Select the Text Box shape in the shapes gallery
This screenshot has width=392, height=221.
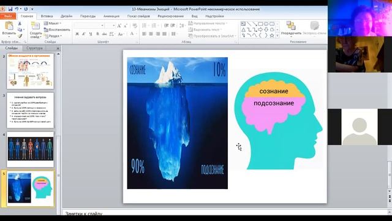pos(243,24)
